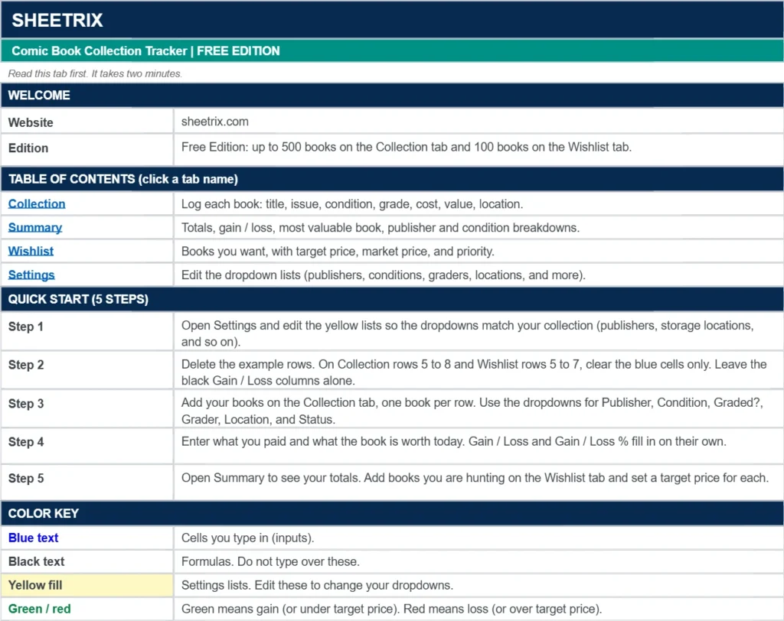784x621 pixels.
Task: Select the Step 1 label cell
Action: [x=87, y=331]
